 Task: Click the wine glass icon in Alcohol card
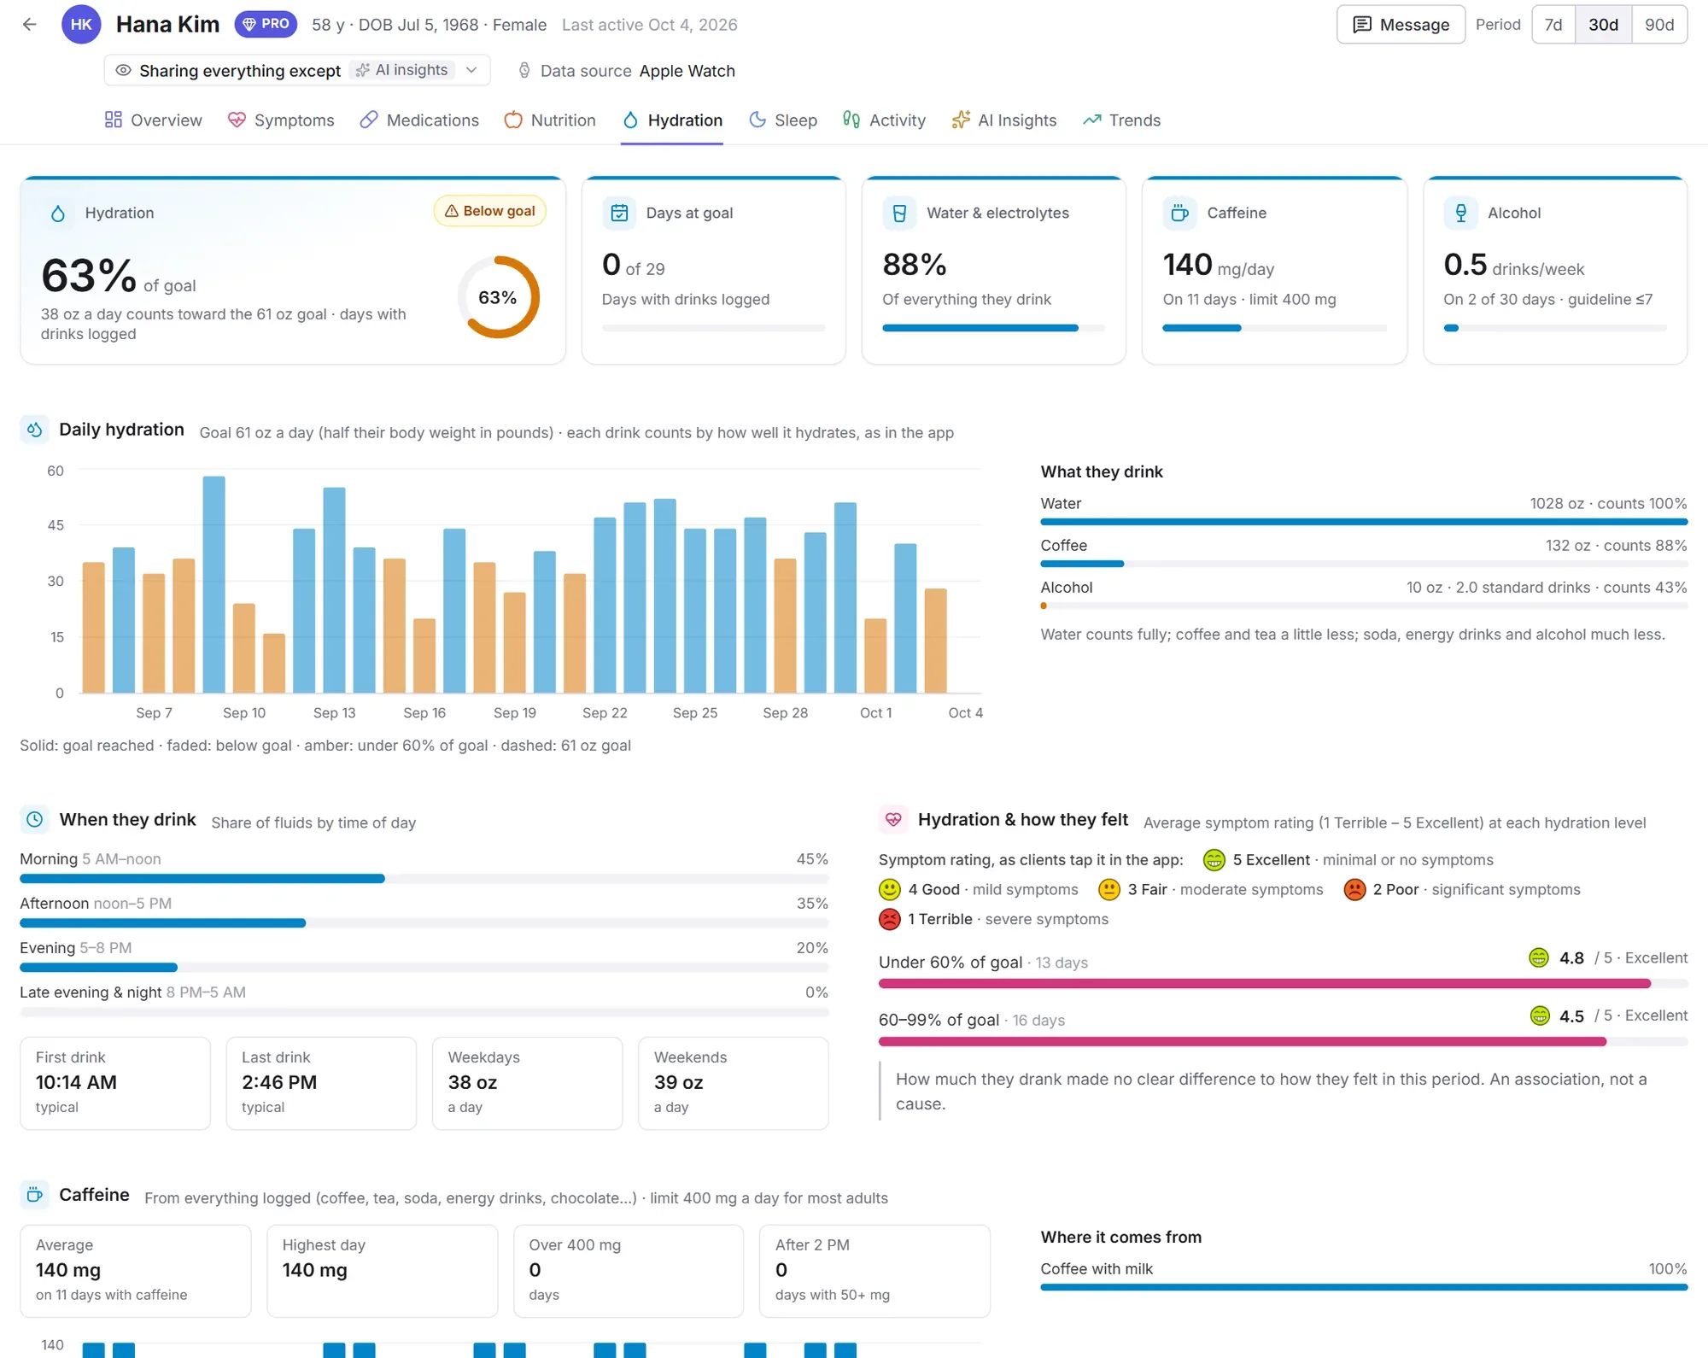pos(1460,214)
